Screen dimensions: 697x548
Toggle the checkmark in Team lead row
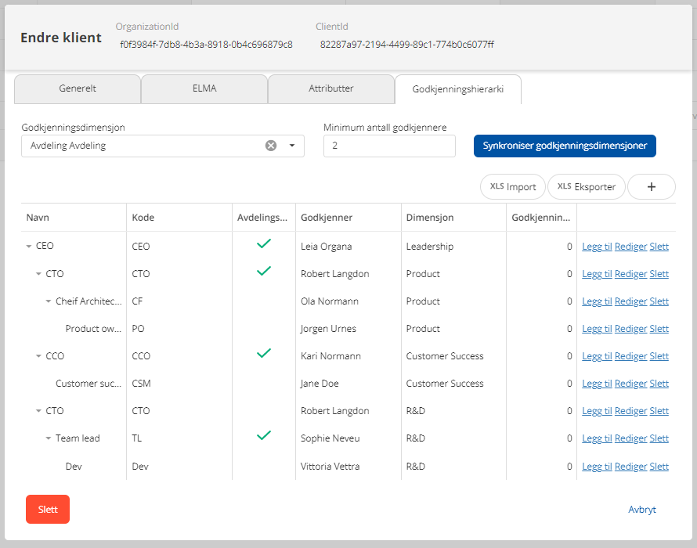point(264,436)
